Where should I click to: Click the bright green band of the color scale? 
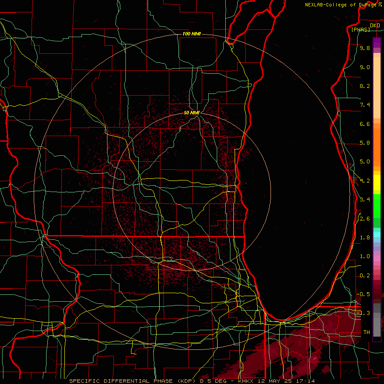[x=377, y=206]
